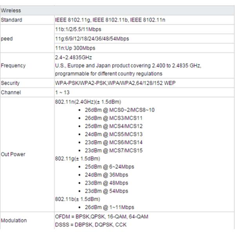Click the Security row label

(11, 83)
